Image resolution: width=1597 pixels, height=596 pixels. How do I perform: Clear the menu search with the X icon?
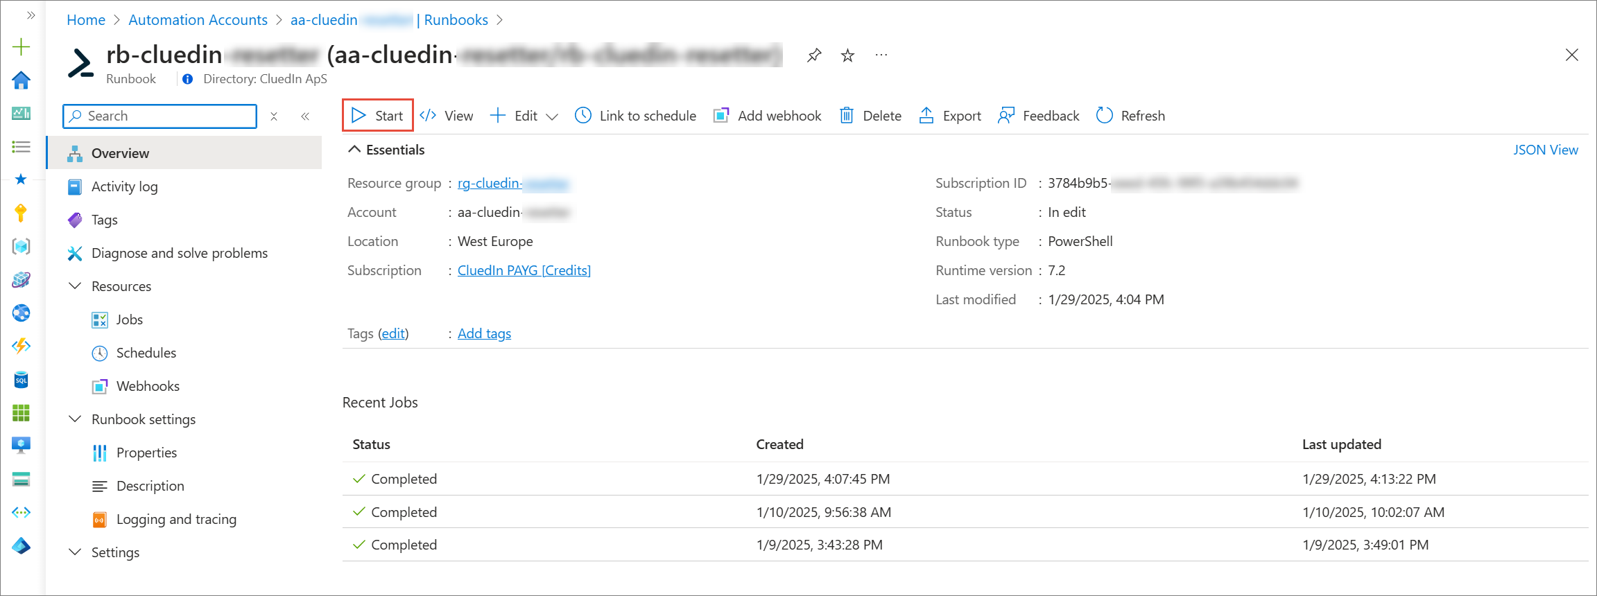coord(274,116)
